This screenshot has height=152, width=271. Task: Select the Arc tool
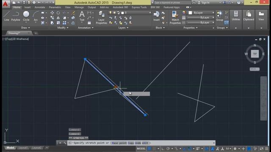coord(36,16)
